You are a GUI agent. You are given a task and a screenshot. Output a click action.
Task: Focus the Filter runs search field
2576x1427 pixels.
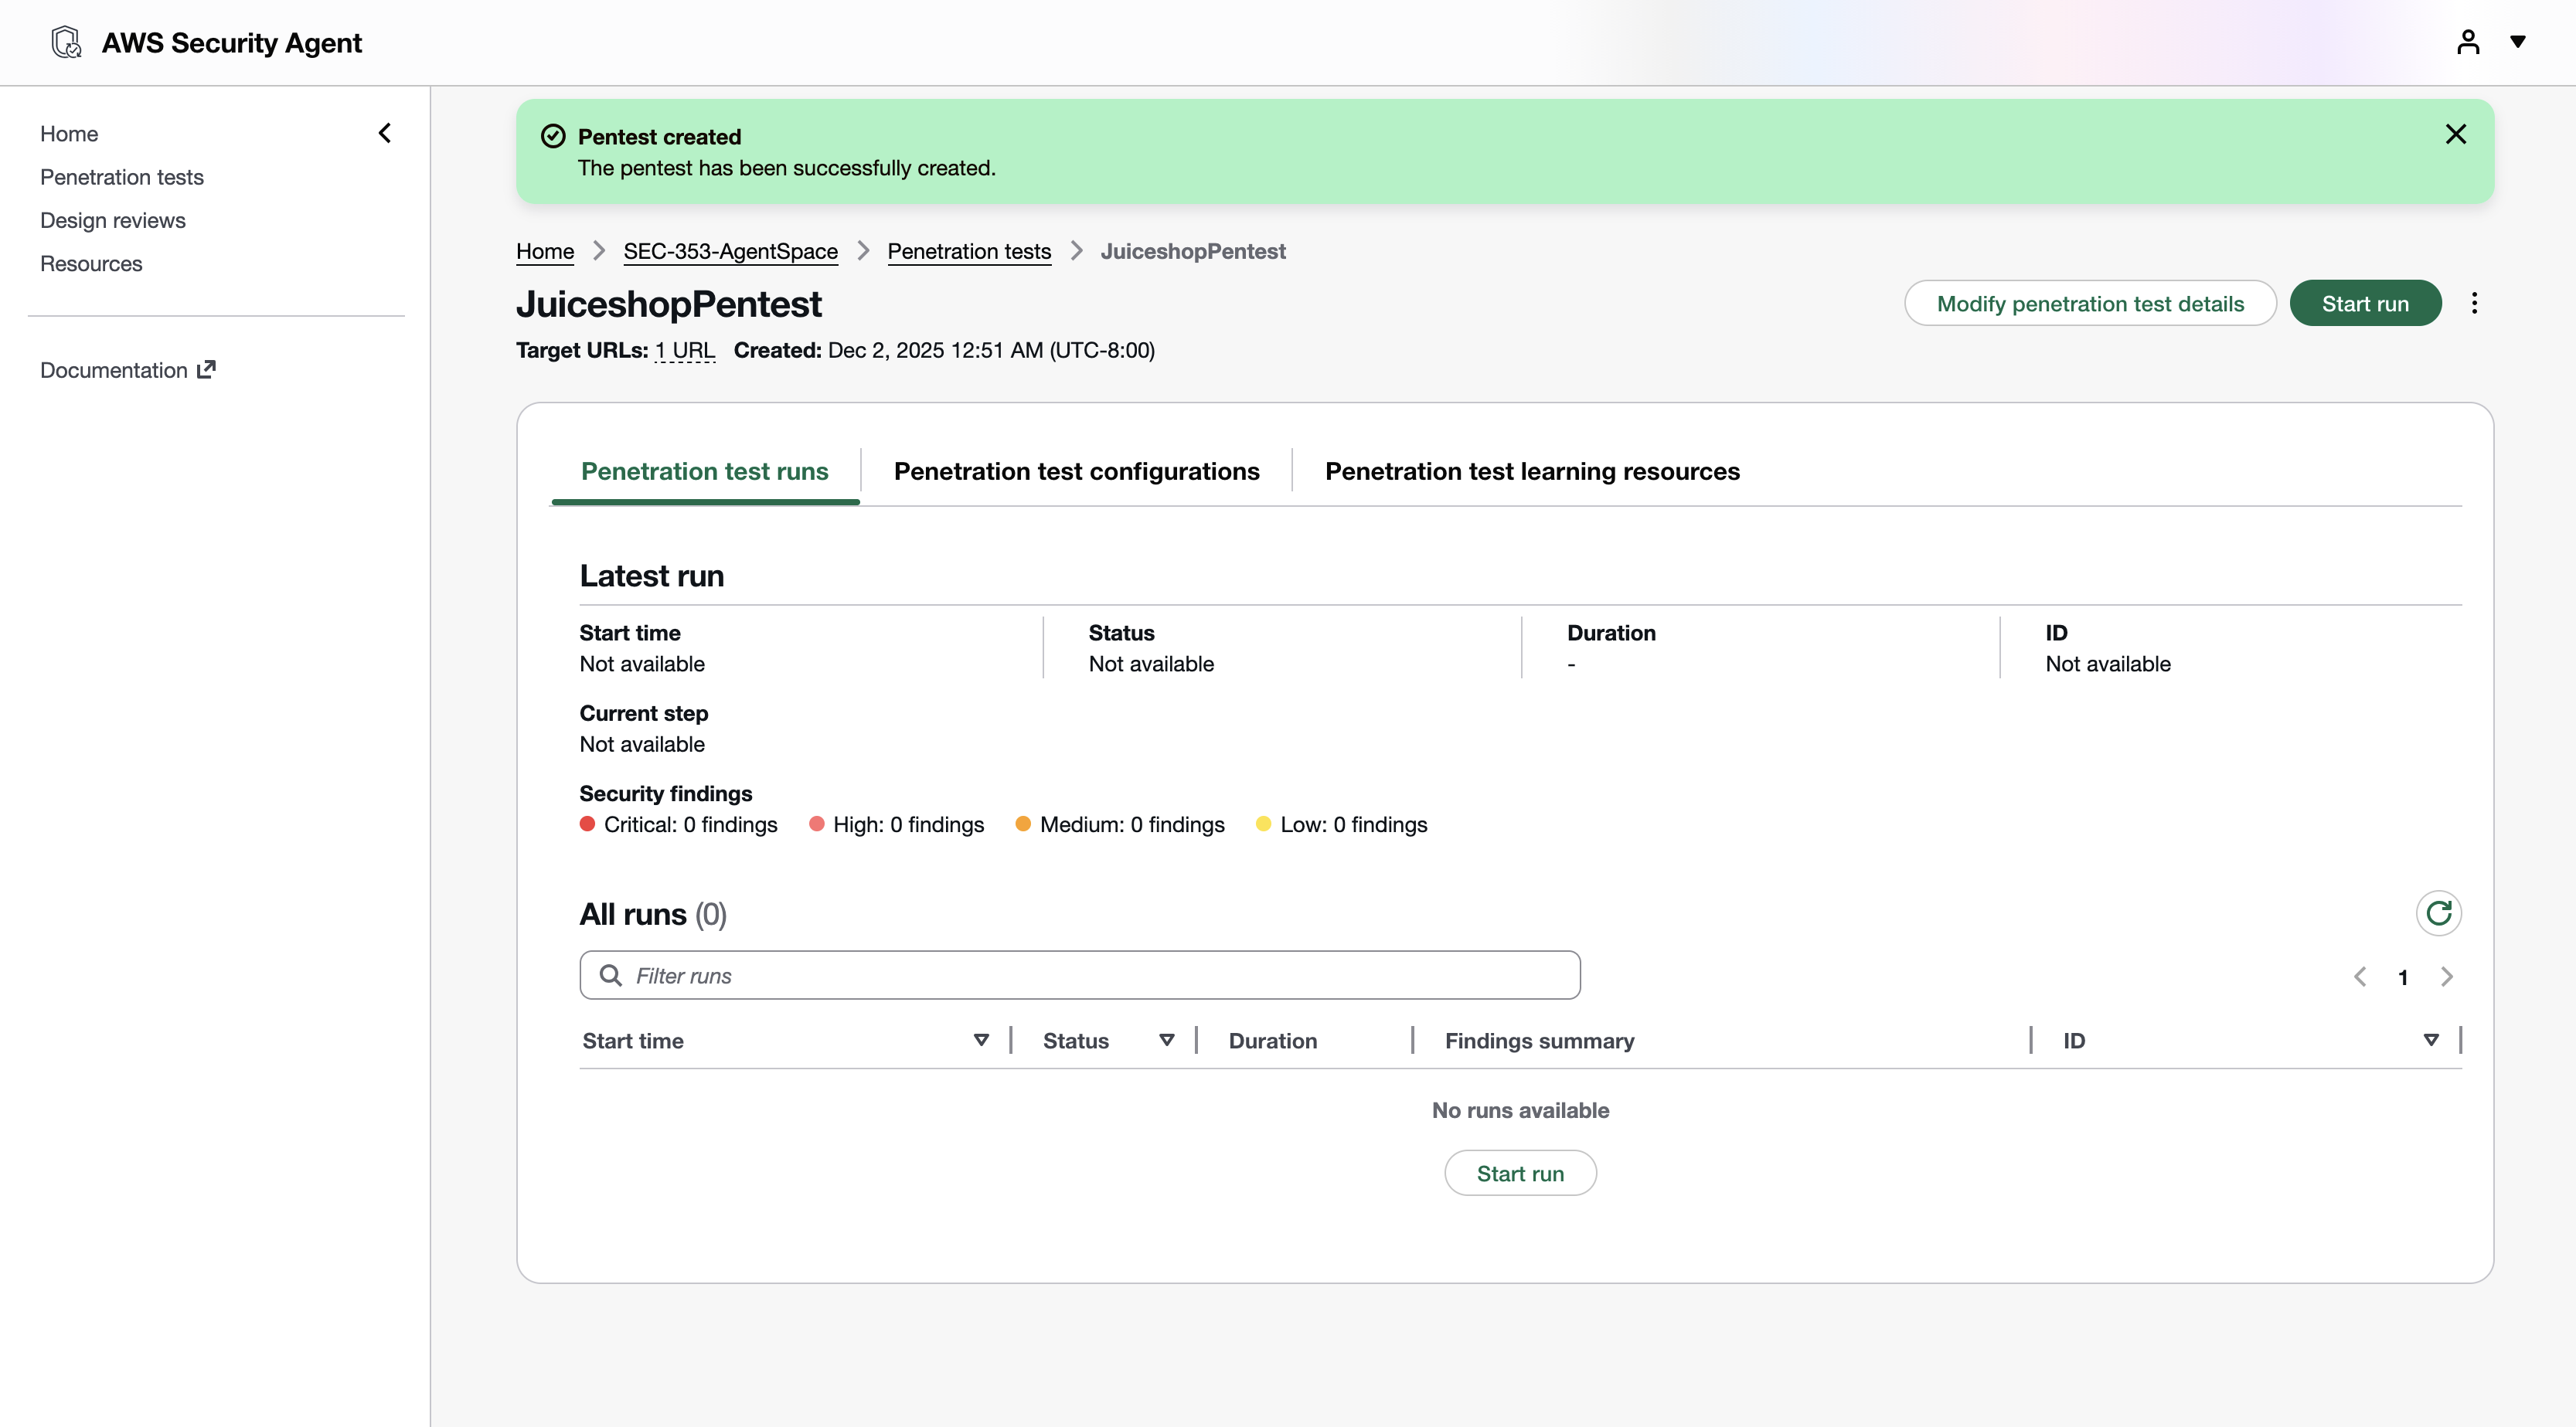[1080, 975]
